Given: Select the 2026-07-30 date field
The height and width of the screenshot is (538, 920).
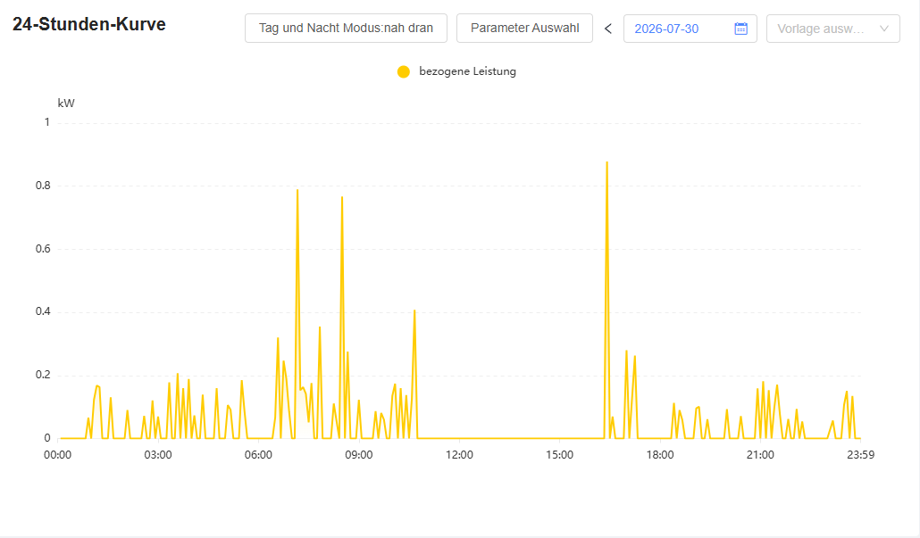Looking at the screenshot, I should pos(690,29).
